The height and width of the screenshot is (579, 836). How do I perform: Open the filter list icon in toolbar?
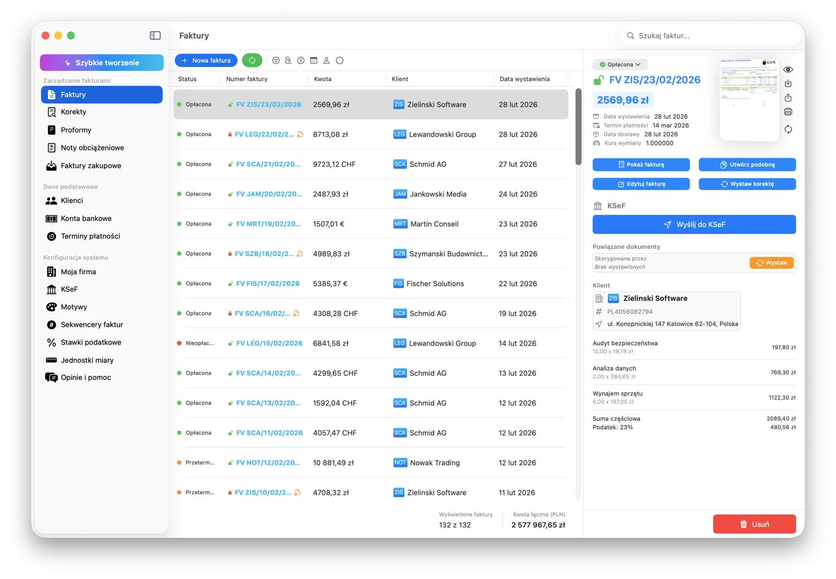[x=276, y=61]
